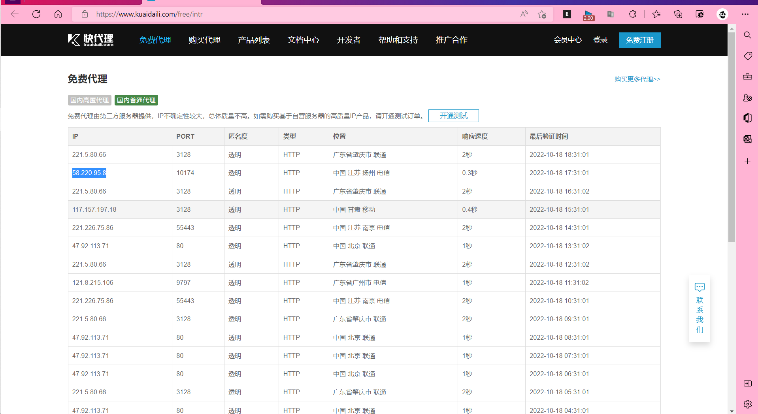Open the 文档中心 navigation item
Screen dimensions: 758x414
pyautogui.click(x=303, y=40)
